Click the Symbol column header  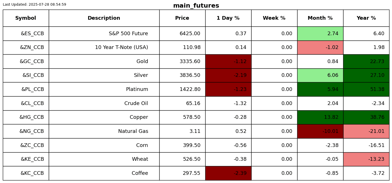pyautogui.click(x=26, y=18)
